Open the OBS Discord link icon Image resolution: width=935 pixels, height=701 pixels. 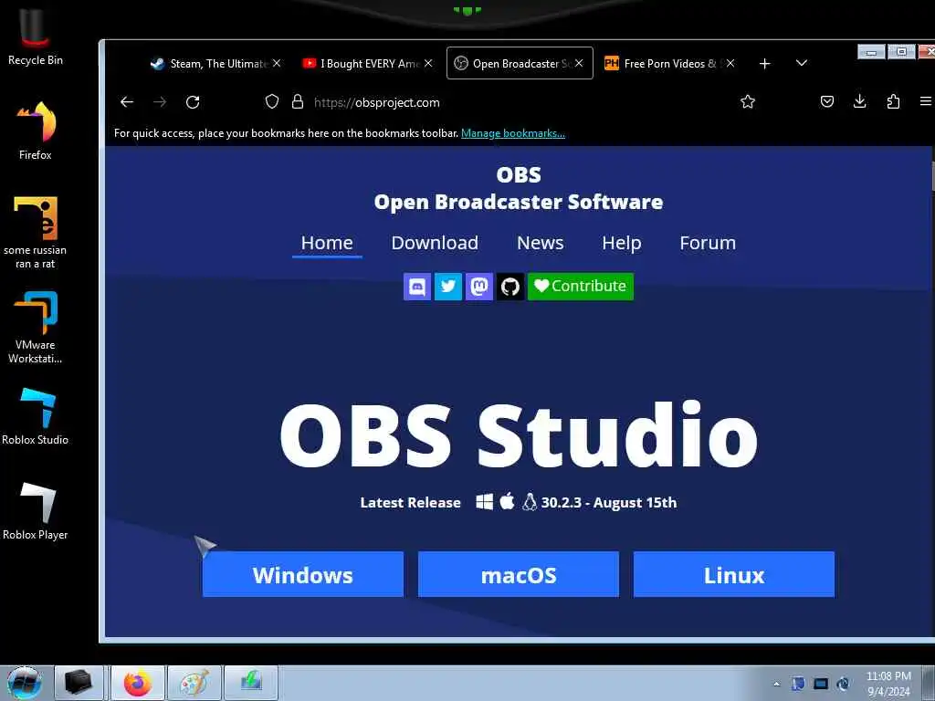pos(416,287)
